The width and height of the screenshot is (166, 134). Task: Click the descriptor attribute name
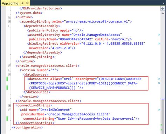pos(85,79)
